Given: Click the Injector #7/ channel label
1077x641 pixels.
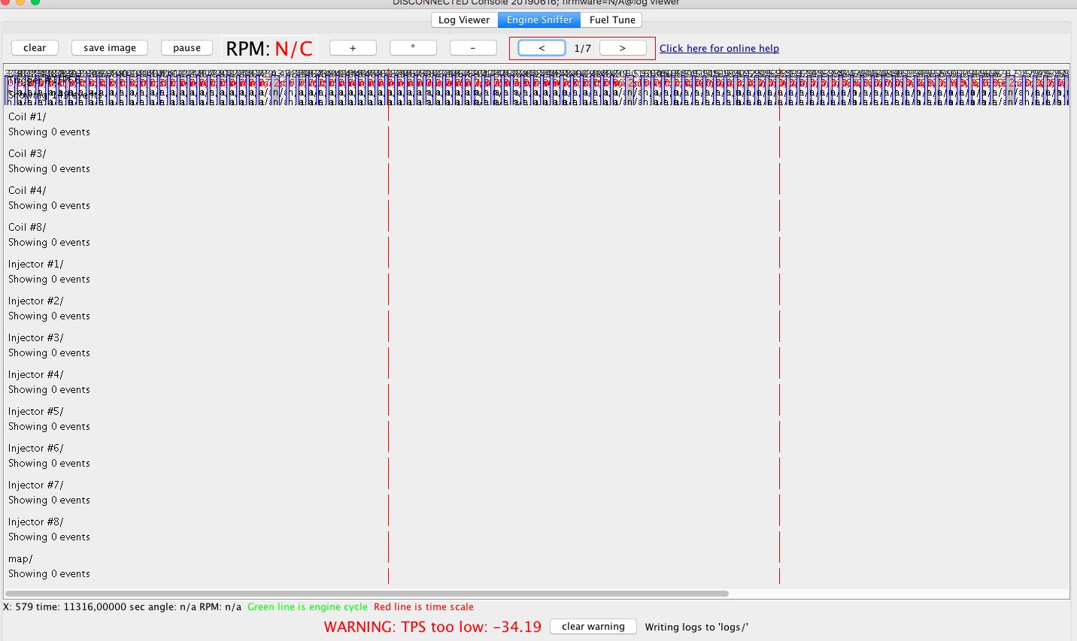Looking at the screenshot, I should click(x=36, y=485).
